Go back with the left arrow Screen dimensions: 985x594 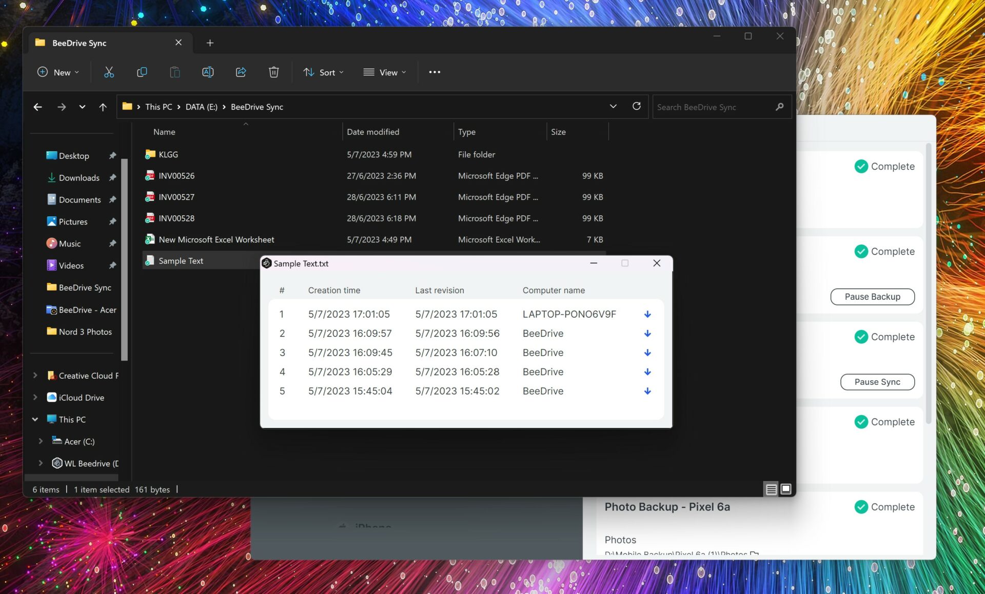coord(37,107)
